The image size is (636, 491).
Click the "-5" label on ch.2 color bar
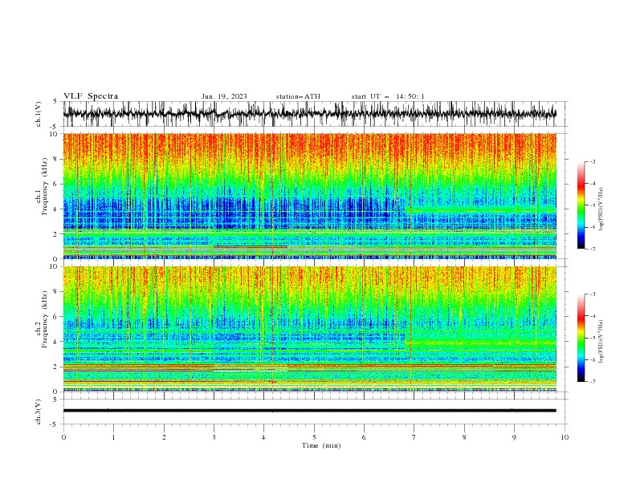(x=593, y=338)
